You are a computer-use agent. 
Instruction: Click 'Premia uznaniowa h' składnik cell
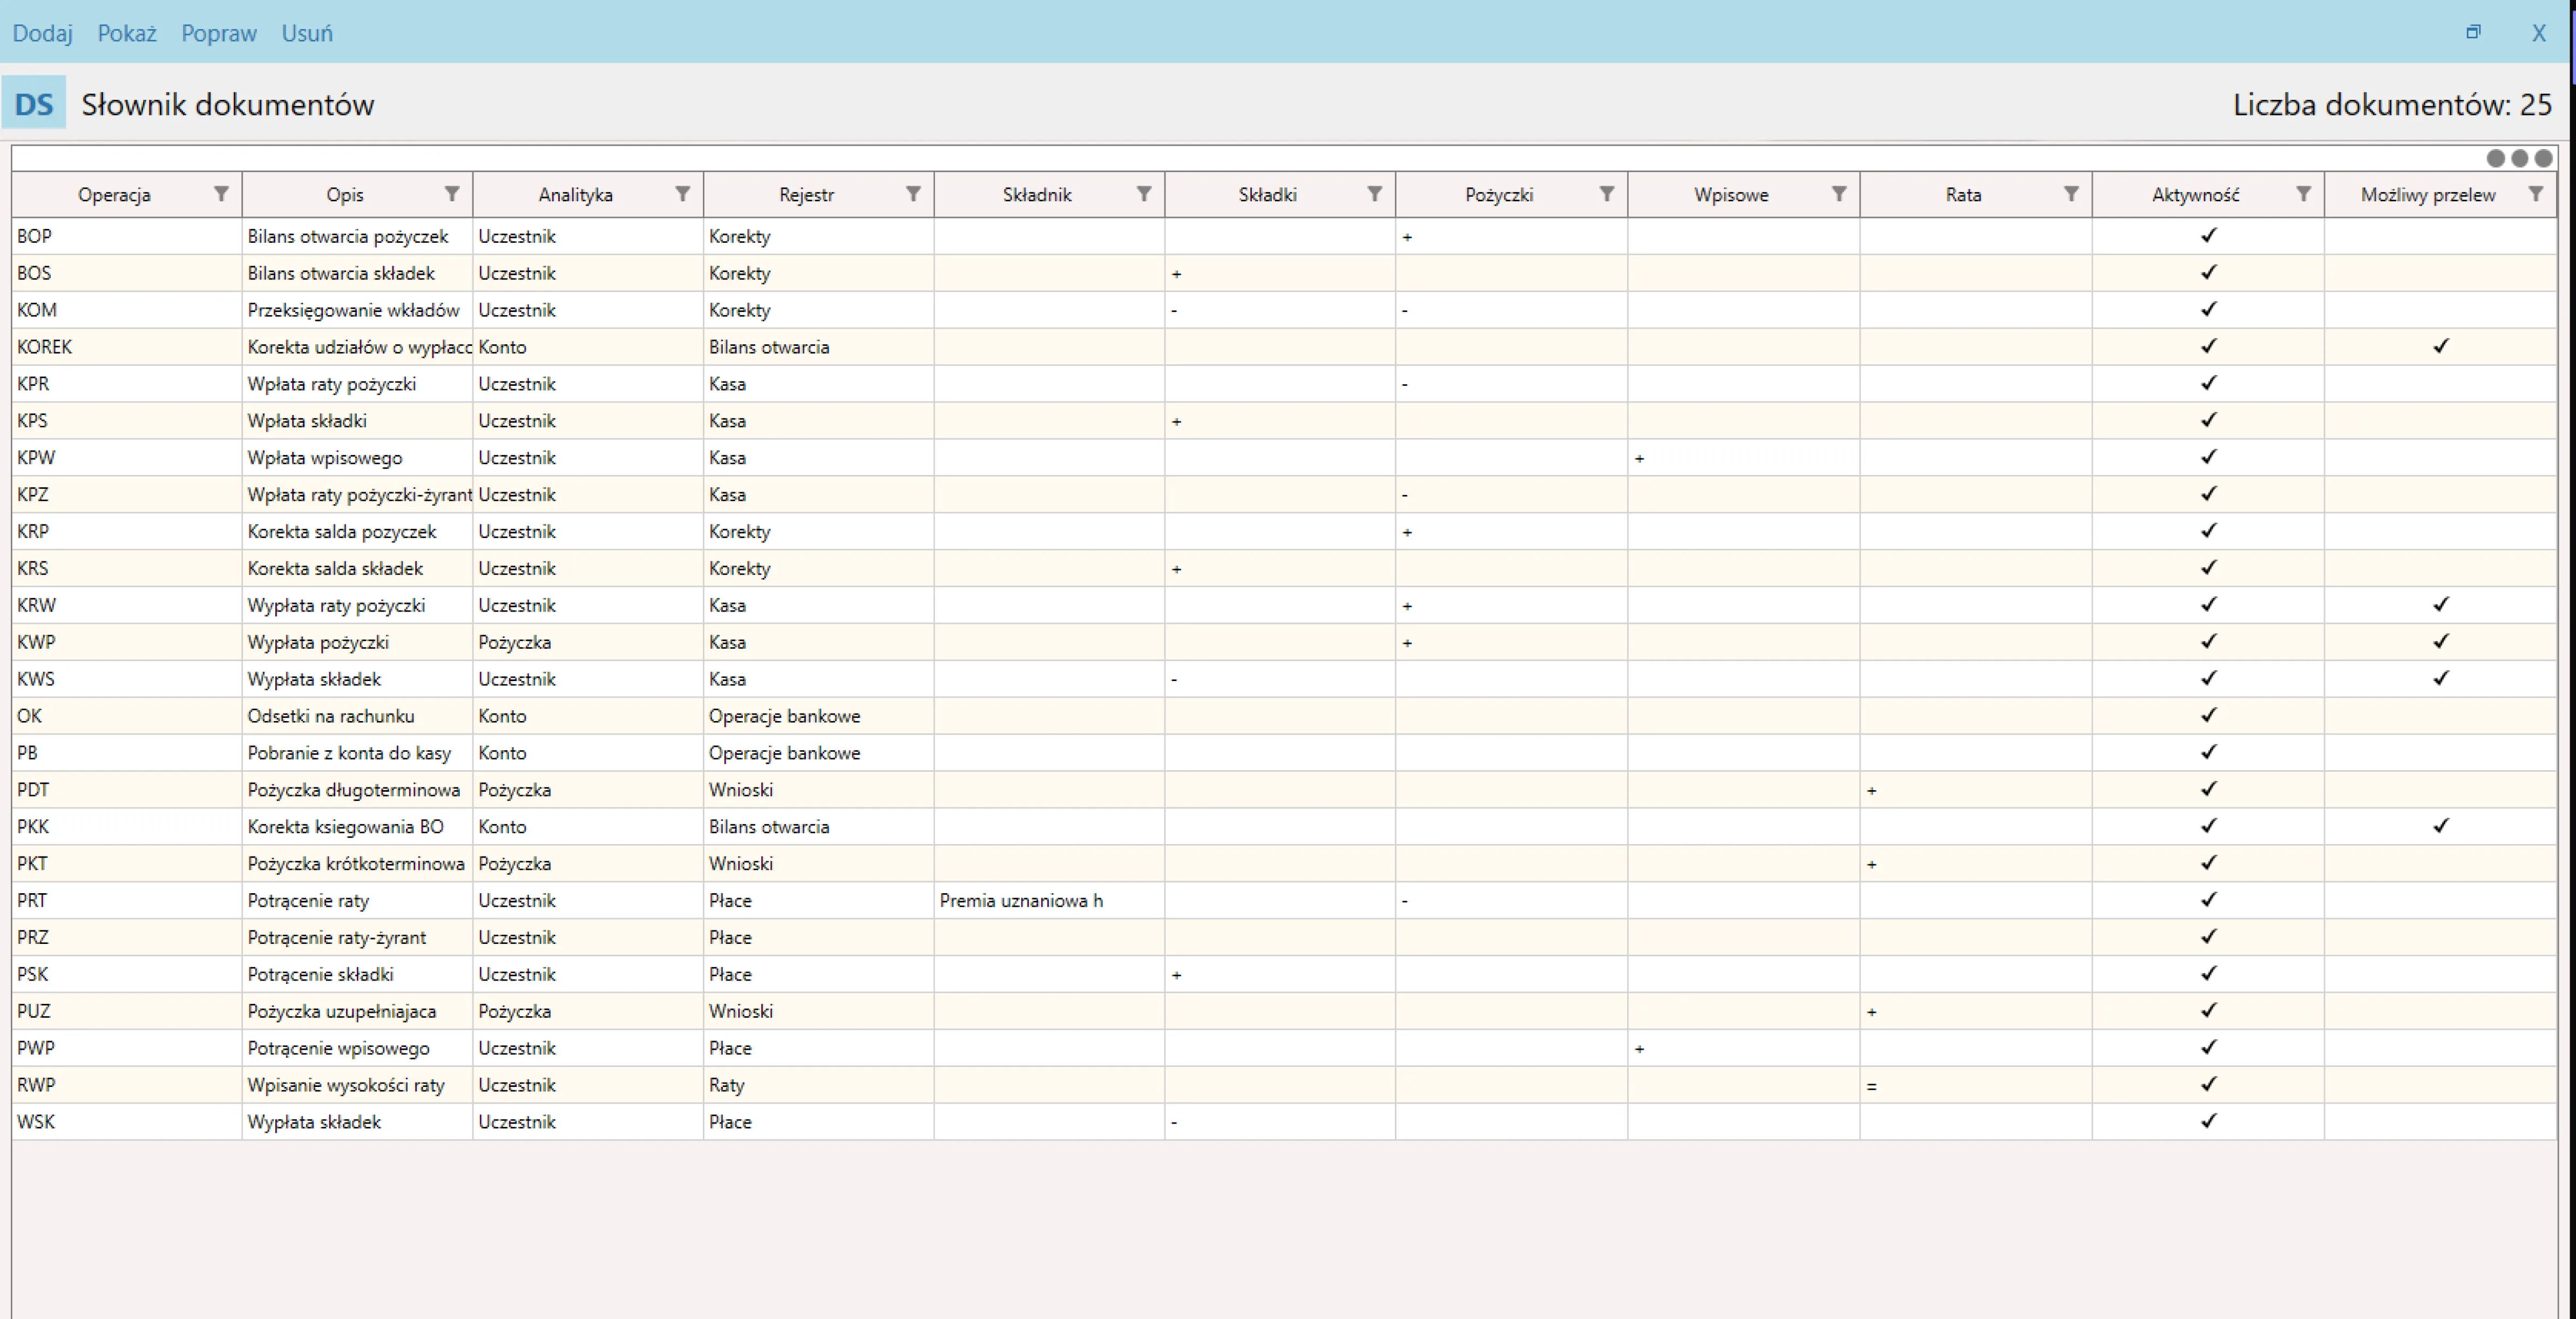[x=1049, y=901]
